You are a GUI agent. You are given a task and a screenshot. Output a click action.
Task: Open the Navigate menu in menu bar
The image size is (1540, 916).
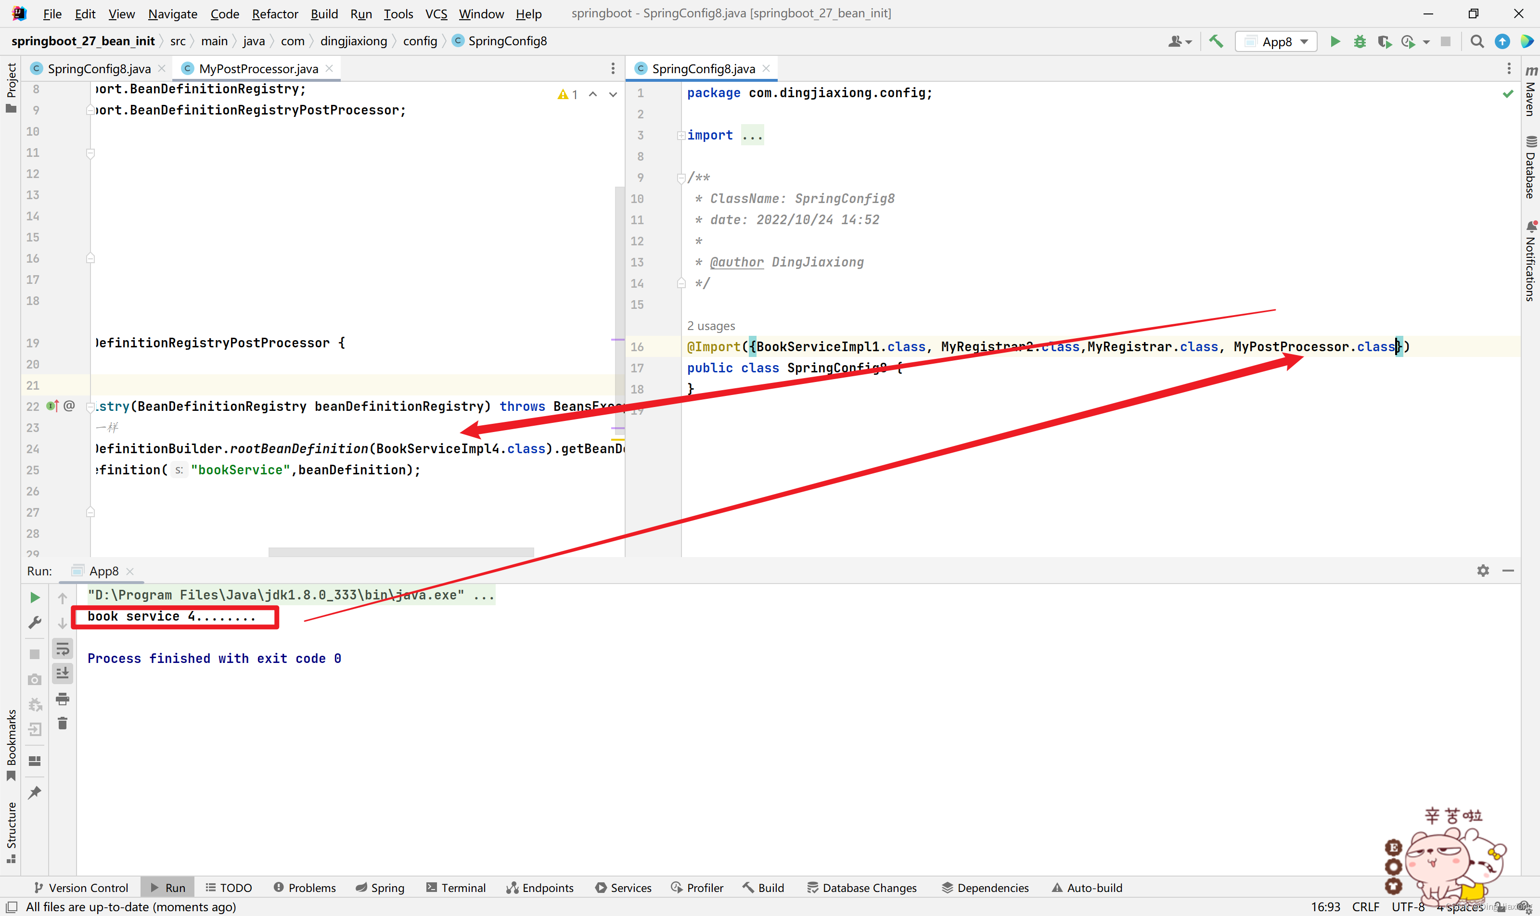pyautogui.click(x=171, y=13)
